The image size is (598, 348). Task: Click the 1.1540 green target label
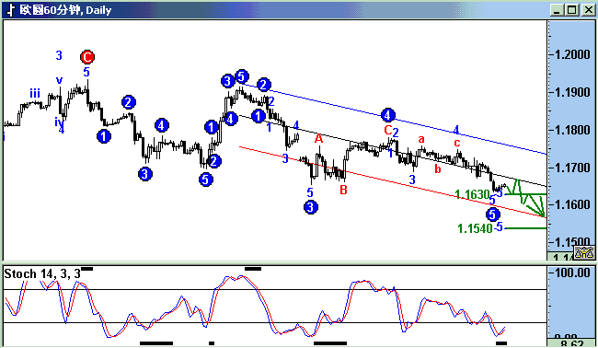[x=475, y=228]
